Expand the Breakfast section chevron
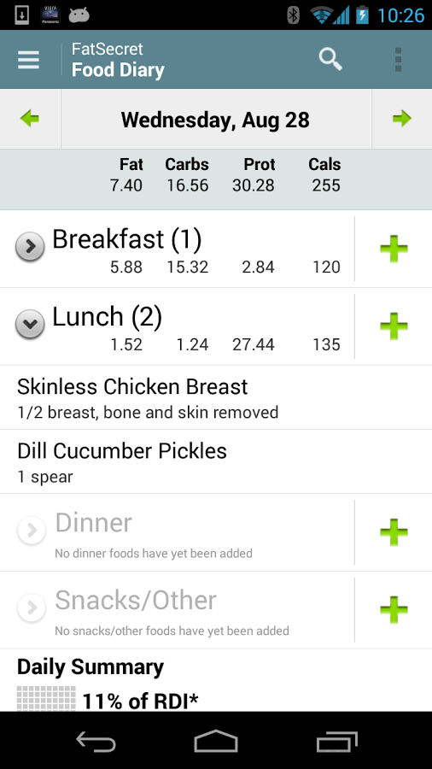432x769 pixels. 30,247
